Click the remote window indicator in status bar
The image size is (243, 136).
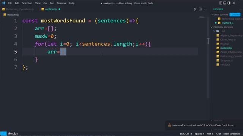3,133
